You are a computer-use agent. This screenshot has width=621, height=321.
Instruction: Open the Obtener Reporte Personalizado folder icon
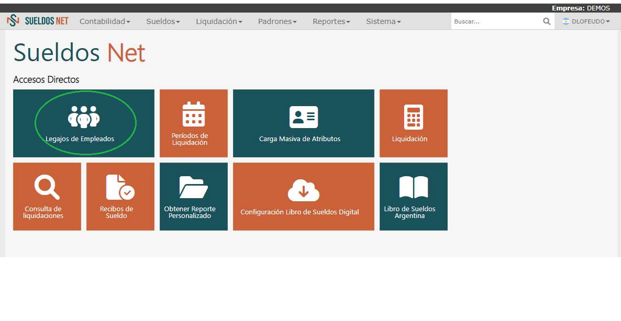194,187
